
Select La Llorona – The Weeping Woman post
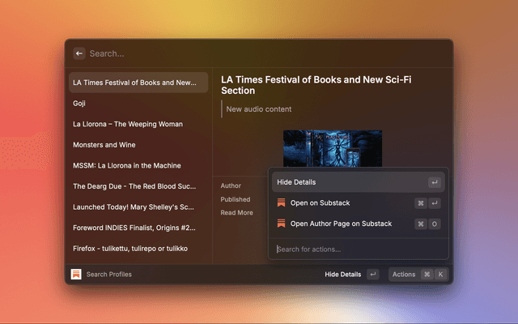[127, 124]
